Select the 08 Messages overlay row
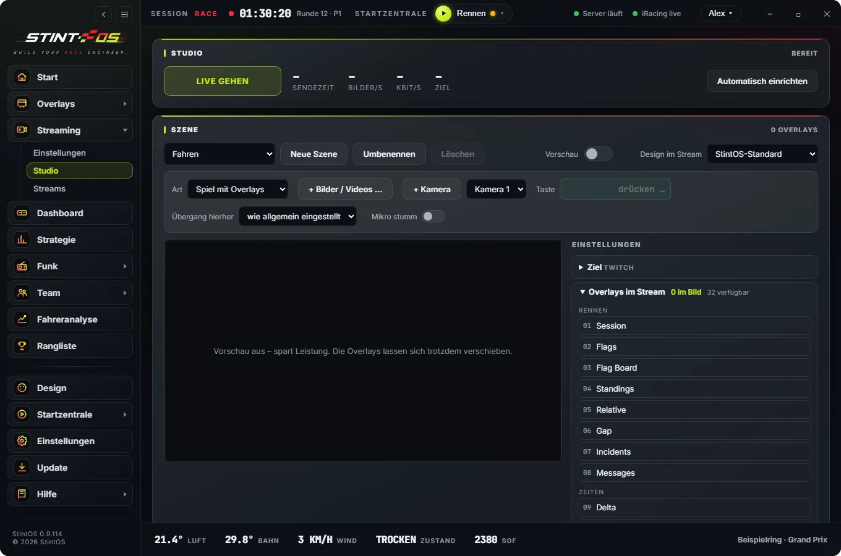Screen dimensions: 841x556 [x=694, y=473]
